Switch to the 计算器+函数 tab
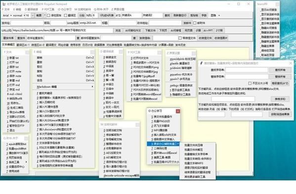This screenshot has height=194, width=296. pos(166,45)
